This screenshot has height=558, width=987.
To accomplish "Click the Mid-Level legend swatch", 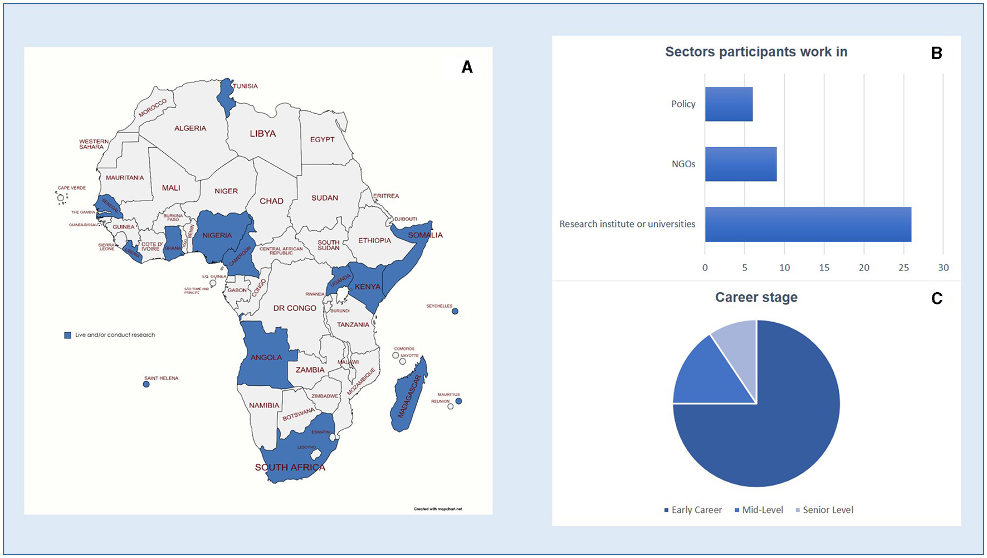I will coord(737,510).
